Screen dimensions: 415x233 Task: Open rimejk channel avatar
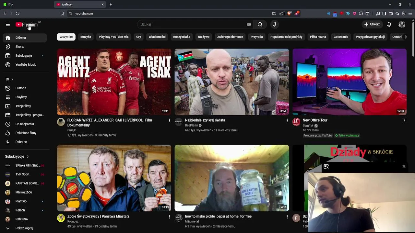point(61,122)
